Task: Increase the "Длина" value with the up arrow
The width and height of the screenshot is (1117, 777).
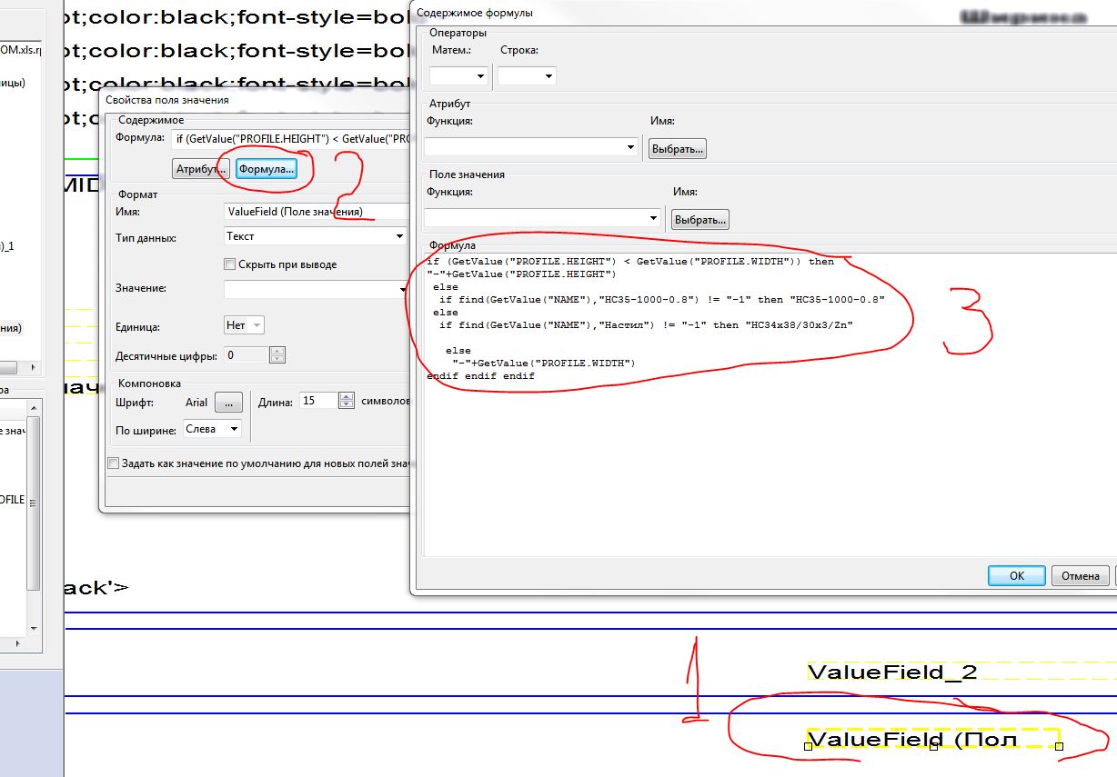Action: pyautogui.click(x=347, y=396)
